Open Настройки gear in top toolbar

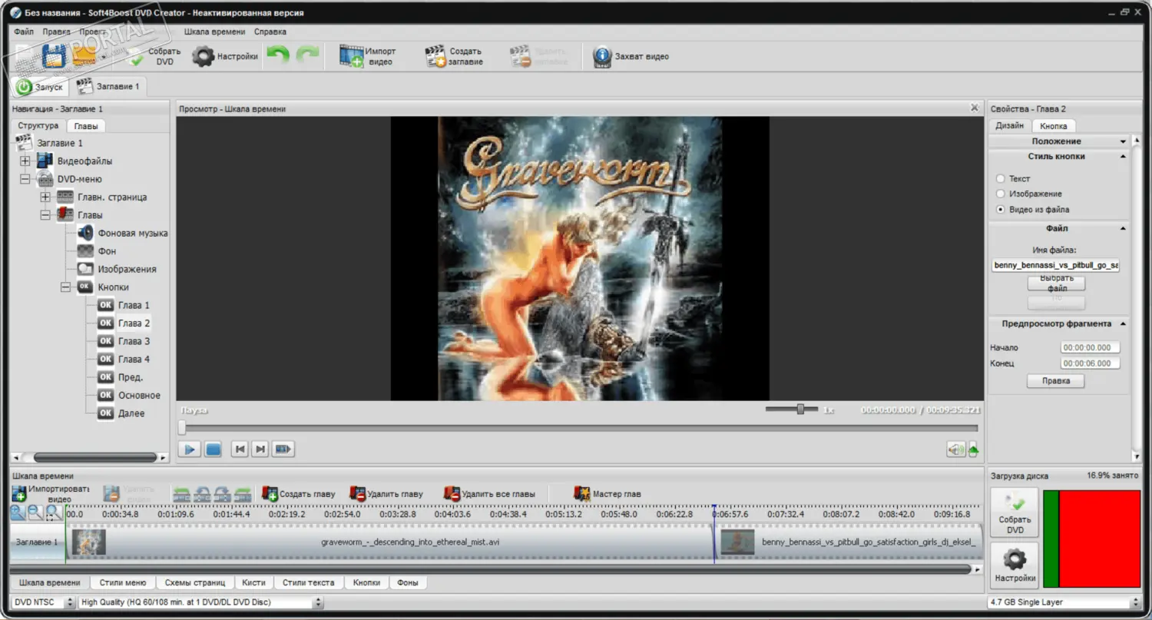point(204,56)
